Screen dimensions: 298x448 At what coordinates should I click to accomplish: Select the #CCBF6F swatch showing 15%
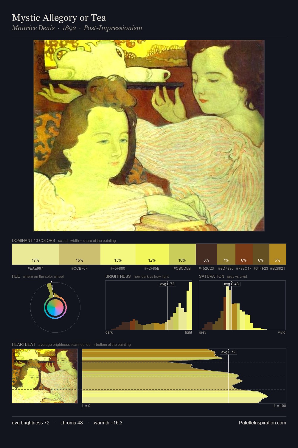click(80, 254)
